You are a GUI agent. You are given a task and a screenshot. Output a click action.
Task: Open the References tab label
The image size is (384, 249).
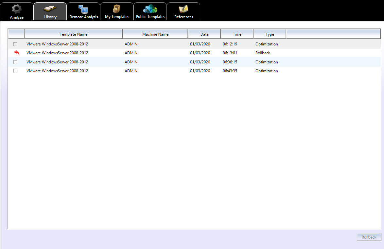184,17
